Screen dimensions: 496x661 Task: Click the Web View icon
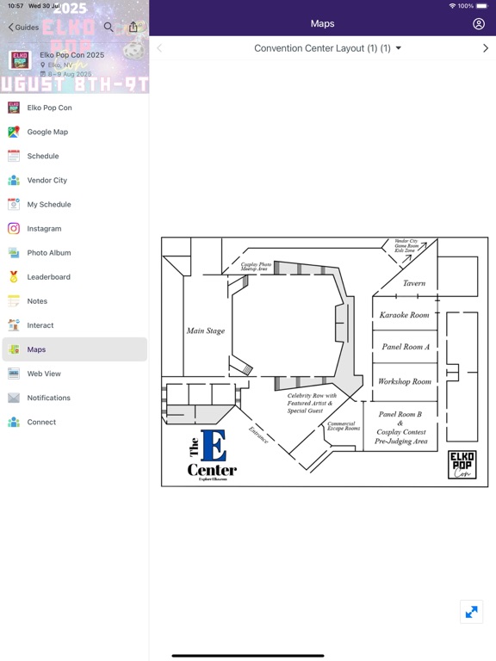point(14,374)
